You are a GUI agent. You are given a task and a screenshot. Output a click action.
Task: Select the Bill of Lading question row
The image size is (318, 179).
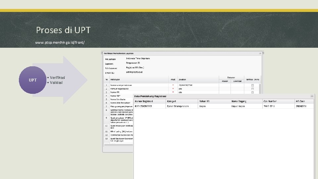[x=119, y=132]
